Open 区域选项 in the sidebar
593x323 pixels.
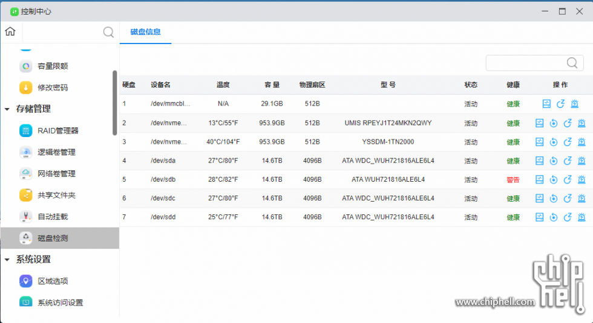coord(53,281)
